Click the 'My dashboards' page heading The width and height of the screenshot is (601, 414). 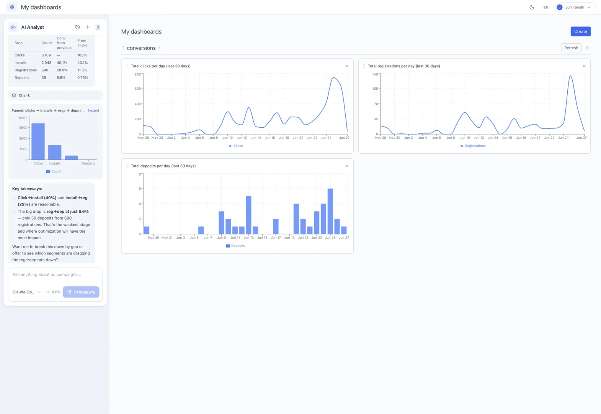click(x=141, y=32)
